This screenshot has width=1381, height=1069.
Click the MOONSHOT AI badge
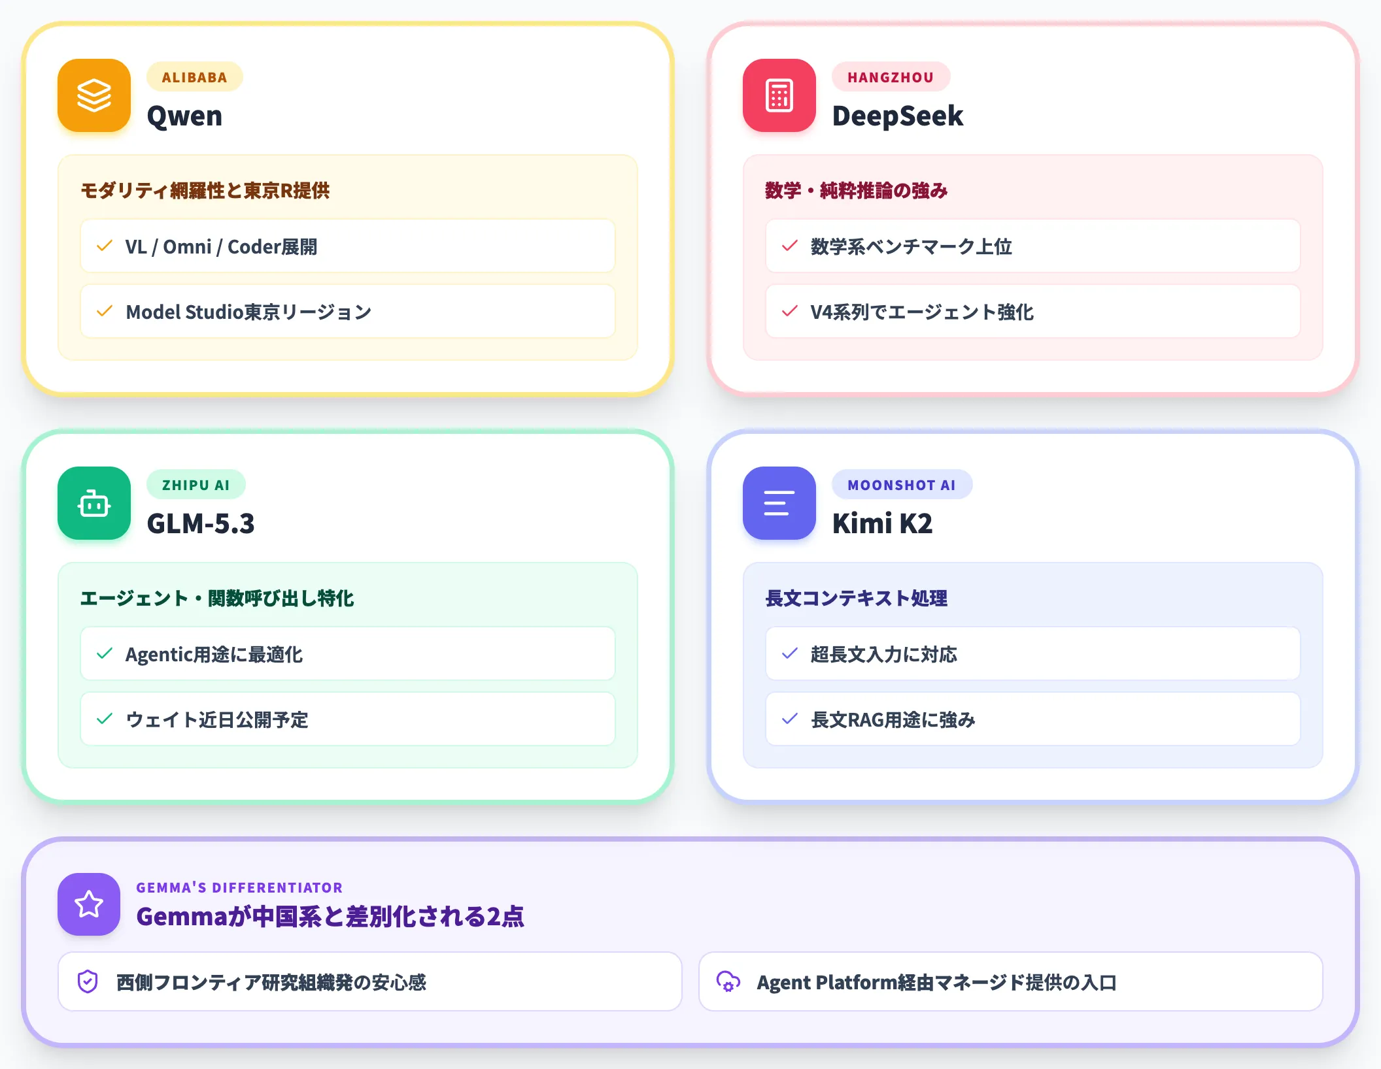[x=902, y=485]
